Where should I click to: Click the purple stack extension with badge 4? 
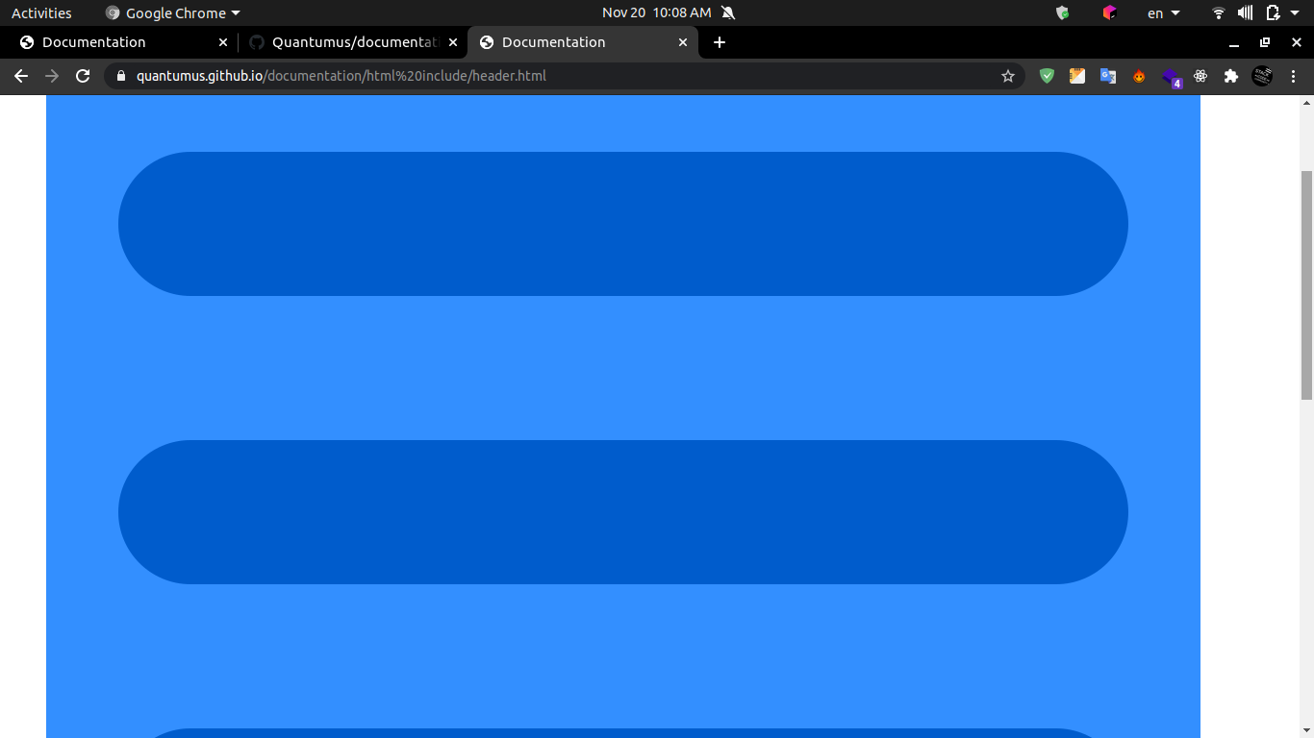click(1171, 77)
